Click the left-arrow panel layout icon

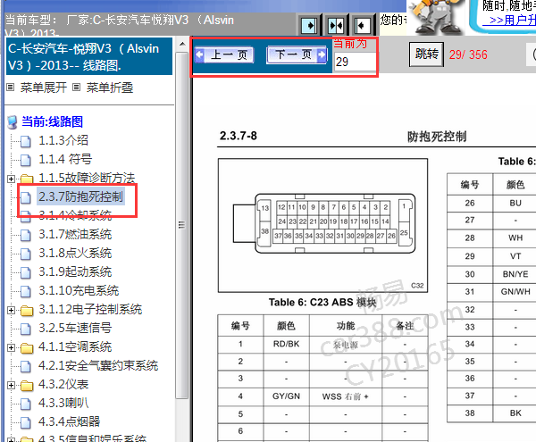[362, 25]
